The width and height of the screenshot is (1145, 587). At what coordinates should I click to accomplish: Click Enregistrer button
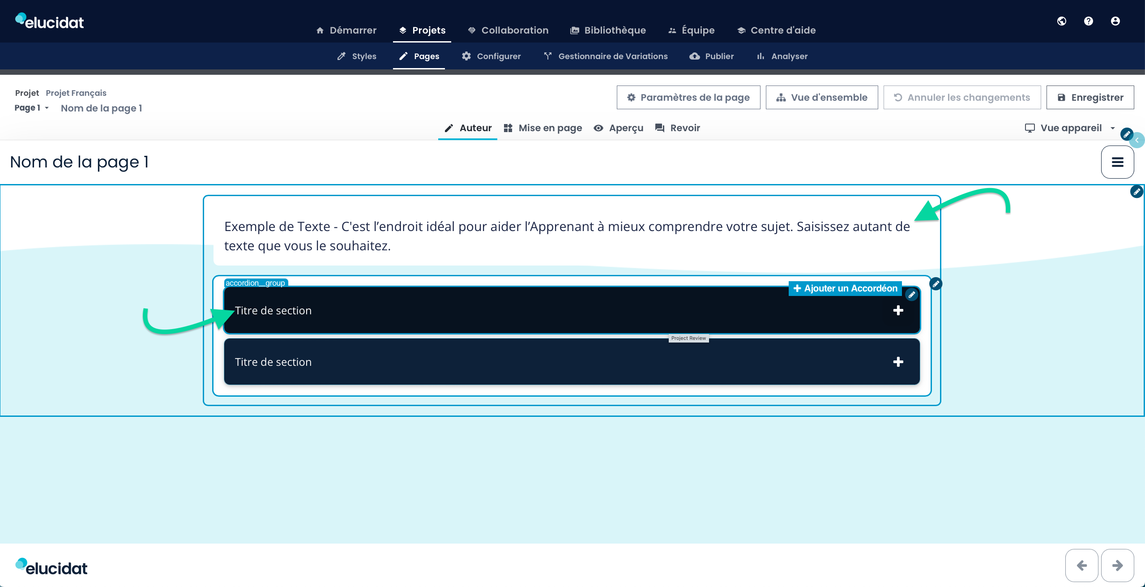(x=1090, y=97)
